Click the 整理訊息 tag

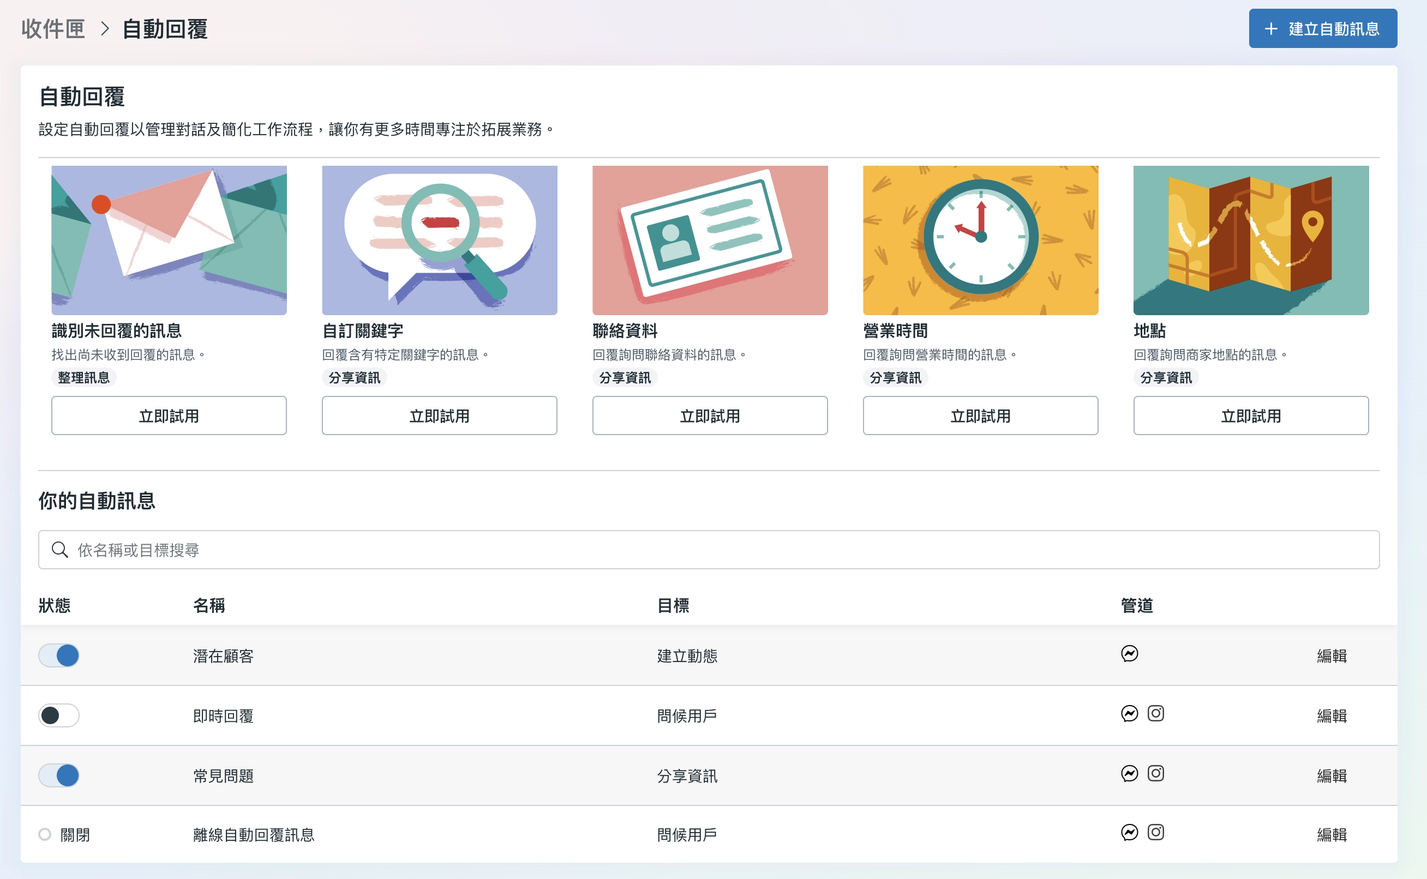pos(84,378)
